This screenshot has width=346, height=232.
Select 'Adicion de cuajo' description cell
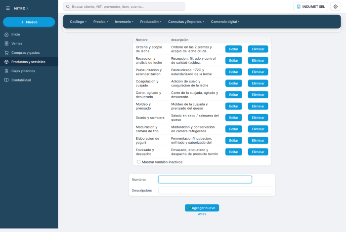tap(190, 83)
